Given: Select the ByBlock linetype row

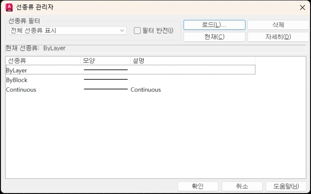Looking at the screenshot, I should 131,80.
